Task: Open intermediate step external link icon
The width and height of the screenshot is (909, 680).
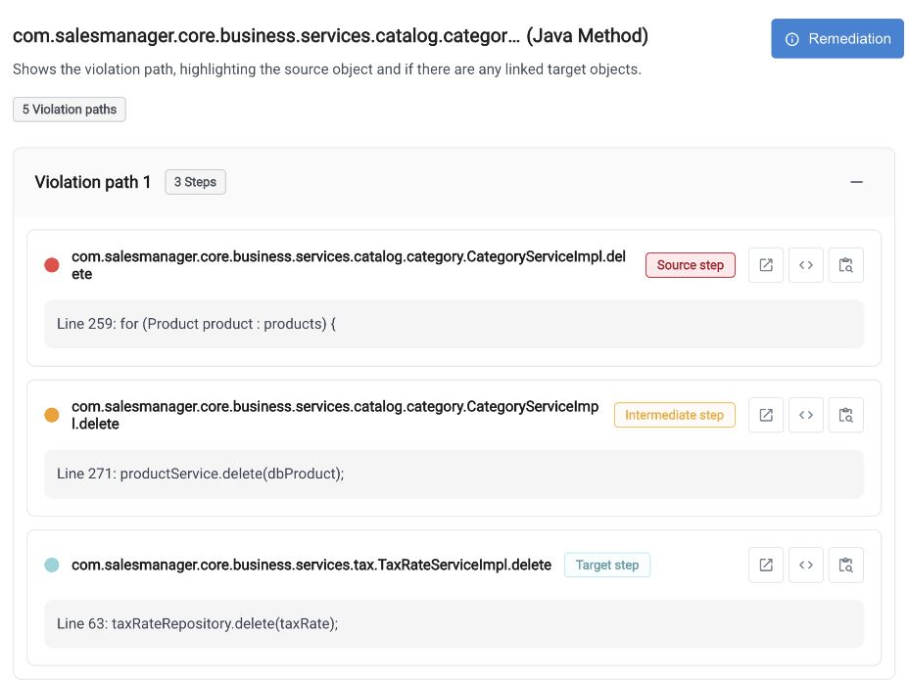Action: tap(766, 415)
